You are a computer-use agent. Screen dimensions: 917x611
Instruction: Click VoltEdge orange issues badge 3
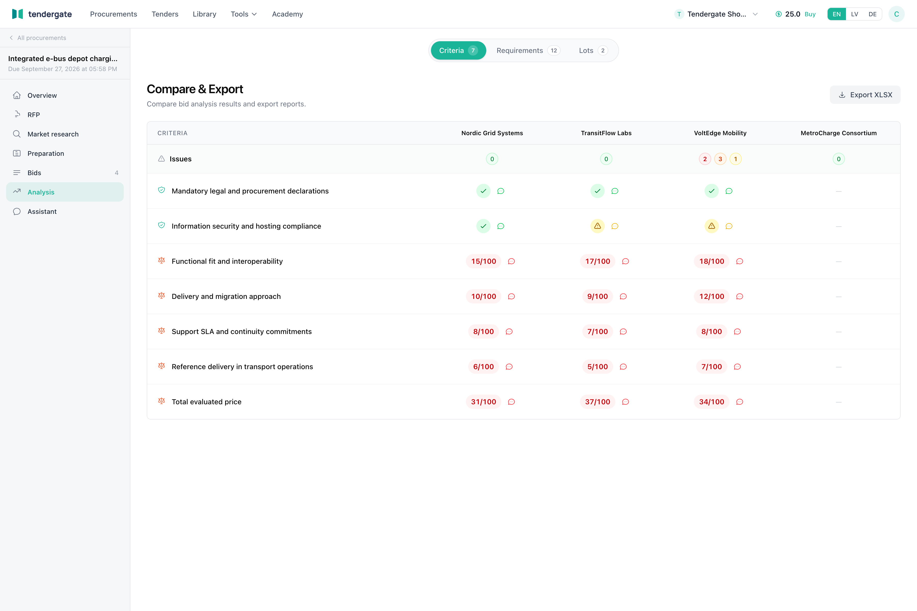click(720, 159)
